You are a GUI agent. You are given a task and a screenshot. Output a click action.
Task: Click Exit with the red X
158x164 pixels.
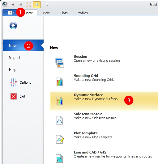(x=18, y=96)
